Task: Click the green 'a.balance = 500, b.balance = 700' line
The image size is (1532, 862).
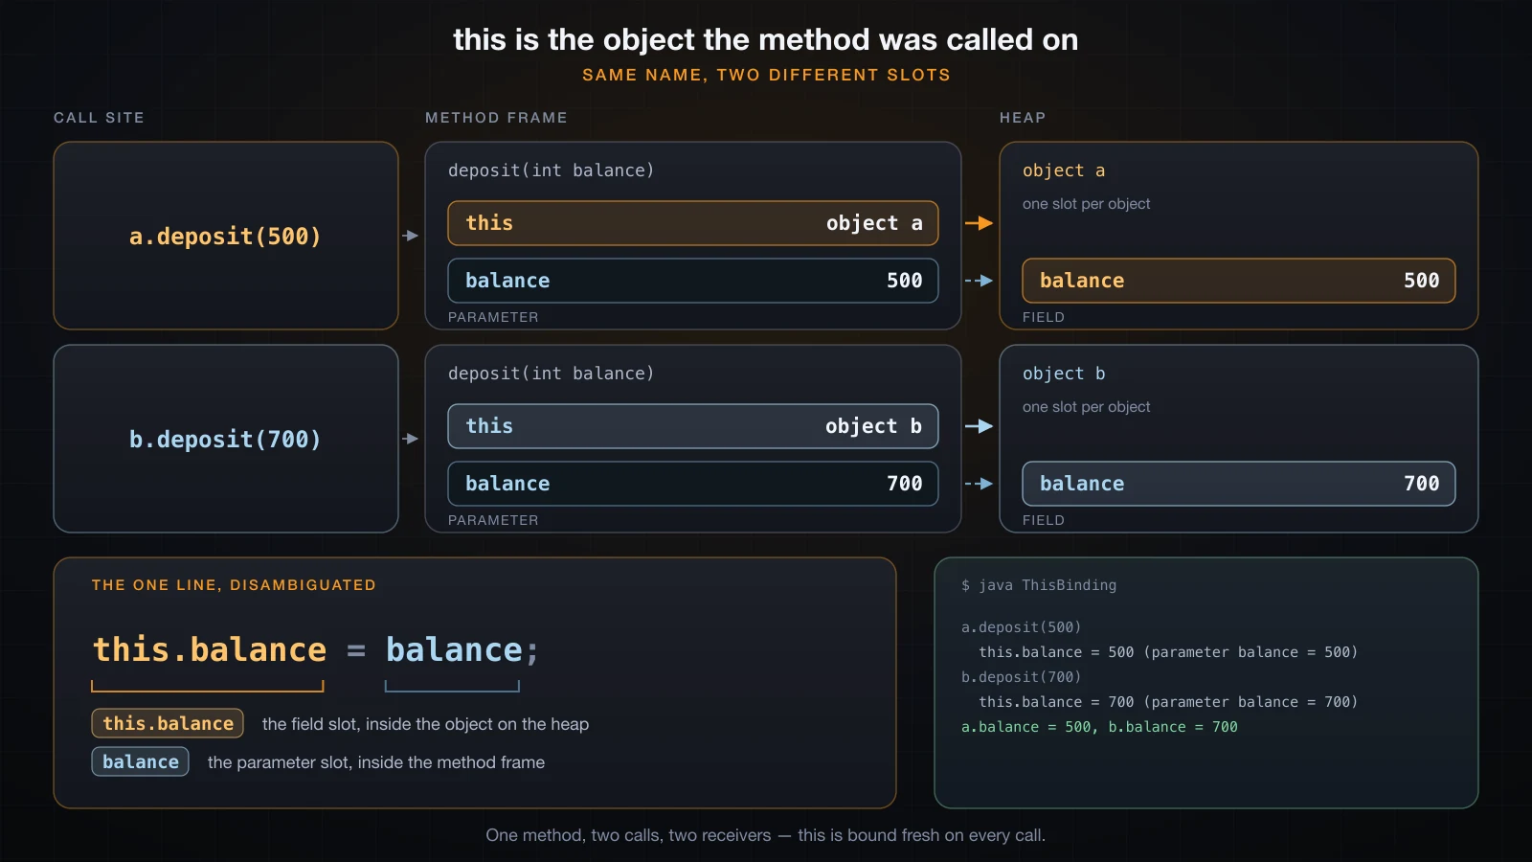Action: pos(1099,727)
